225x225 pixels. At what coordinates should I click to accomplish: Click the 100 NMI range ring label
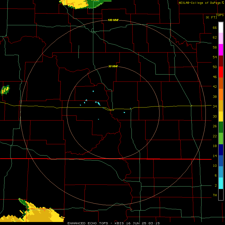point(113,20)
